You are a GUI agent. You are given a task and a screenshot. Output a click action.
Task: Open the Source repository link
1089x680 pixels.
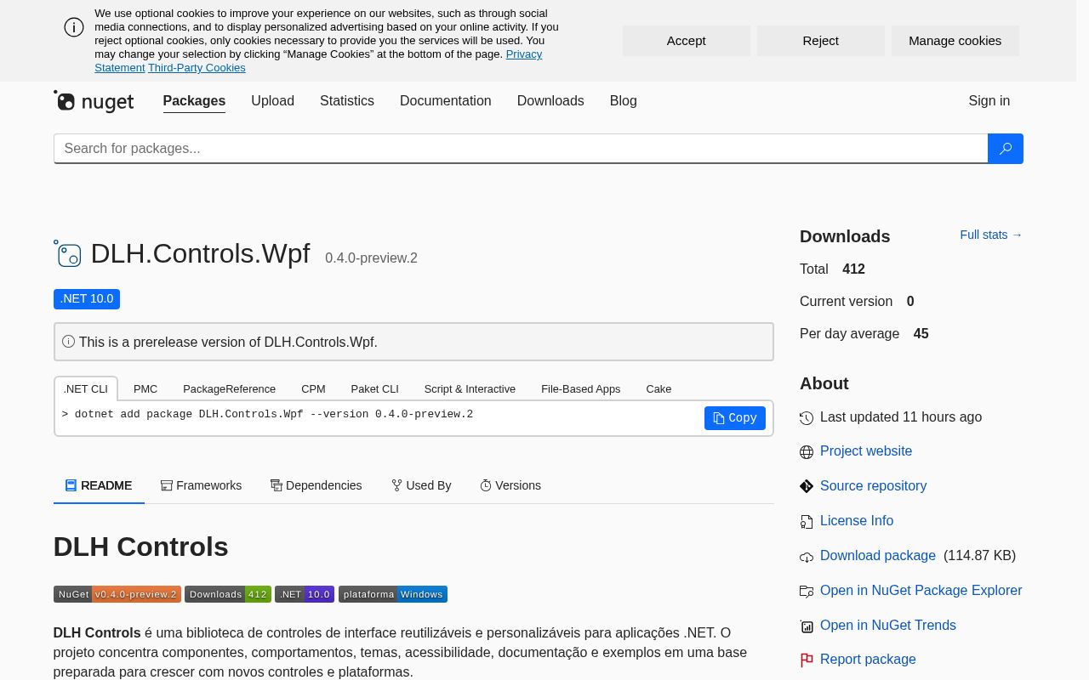click(x=873, y=486)
